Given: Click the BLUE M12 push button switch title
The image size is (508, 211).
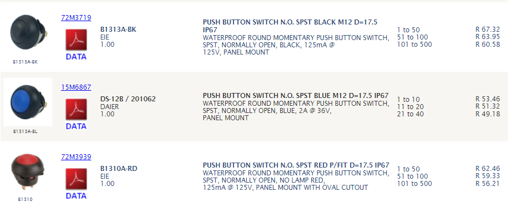Looking at the screenshot, I should tap(296, 96).
